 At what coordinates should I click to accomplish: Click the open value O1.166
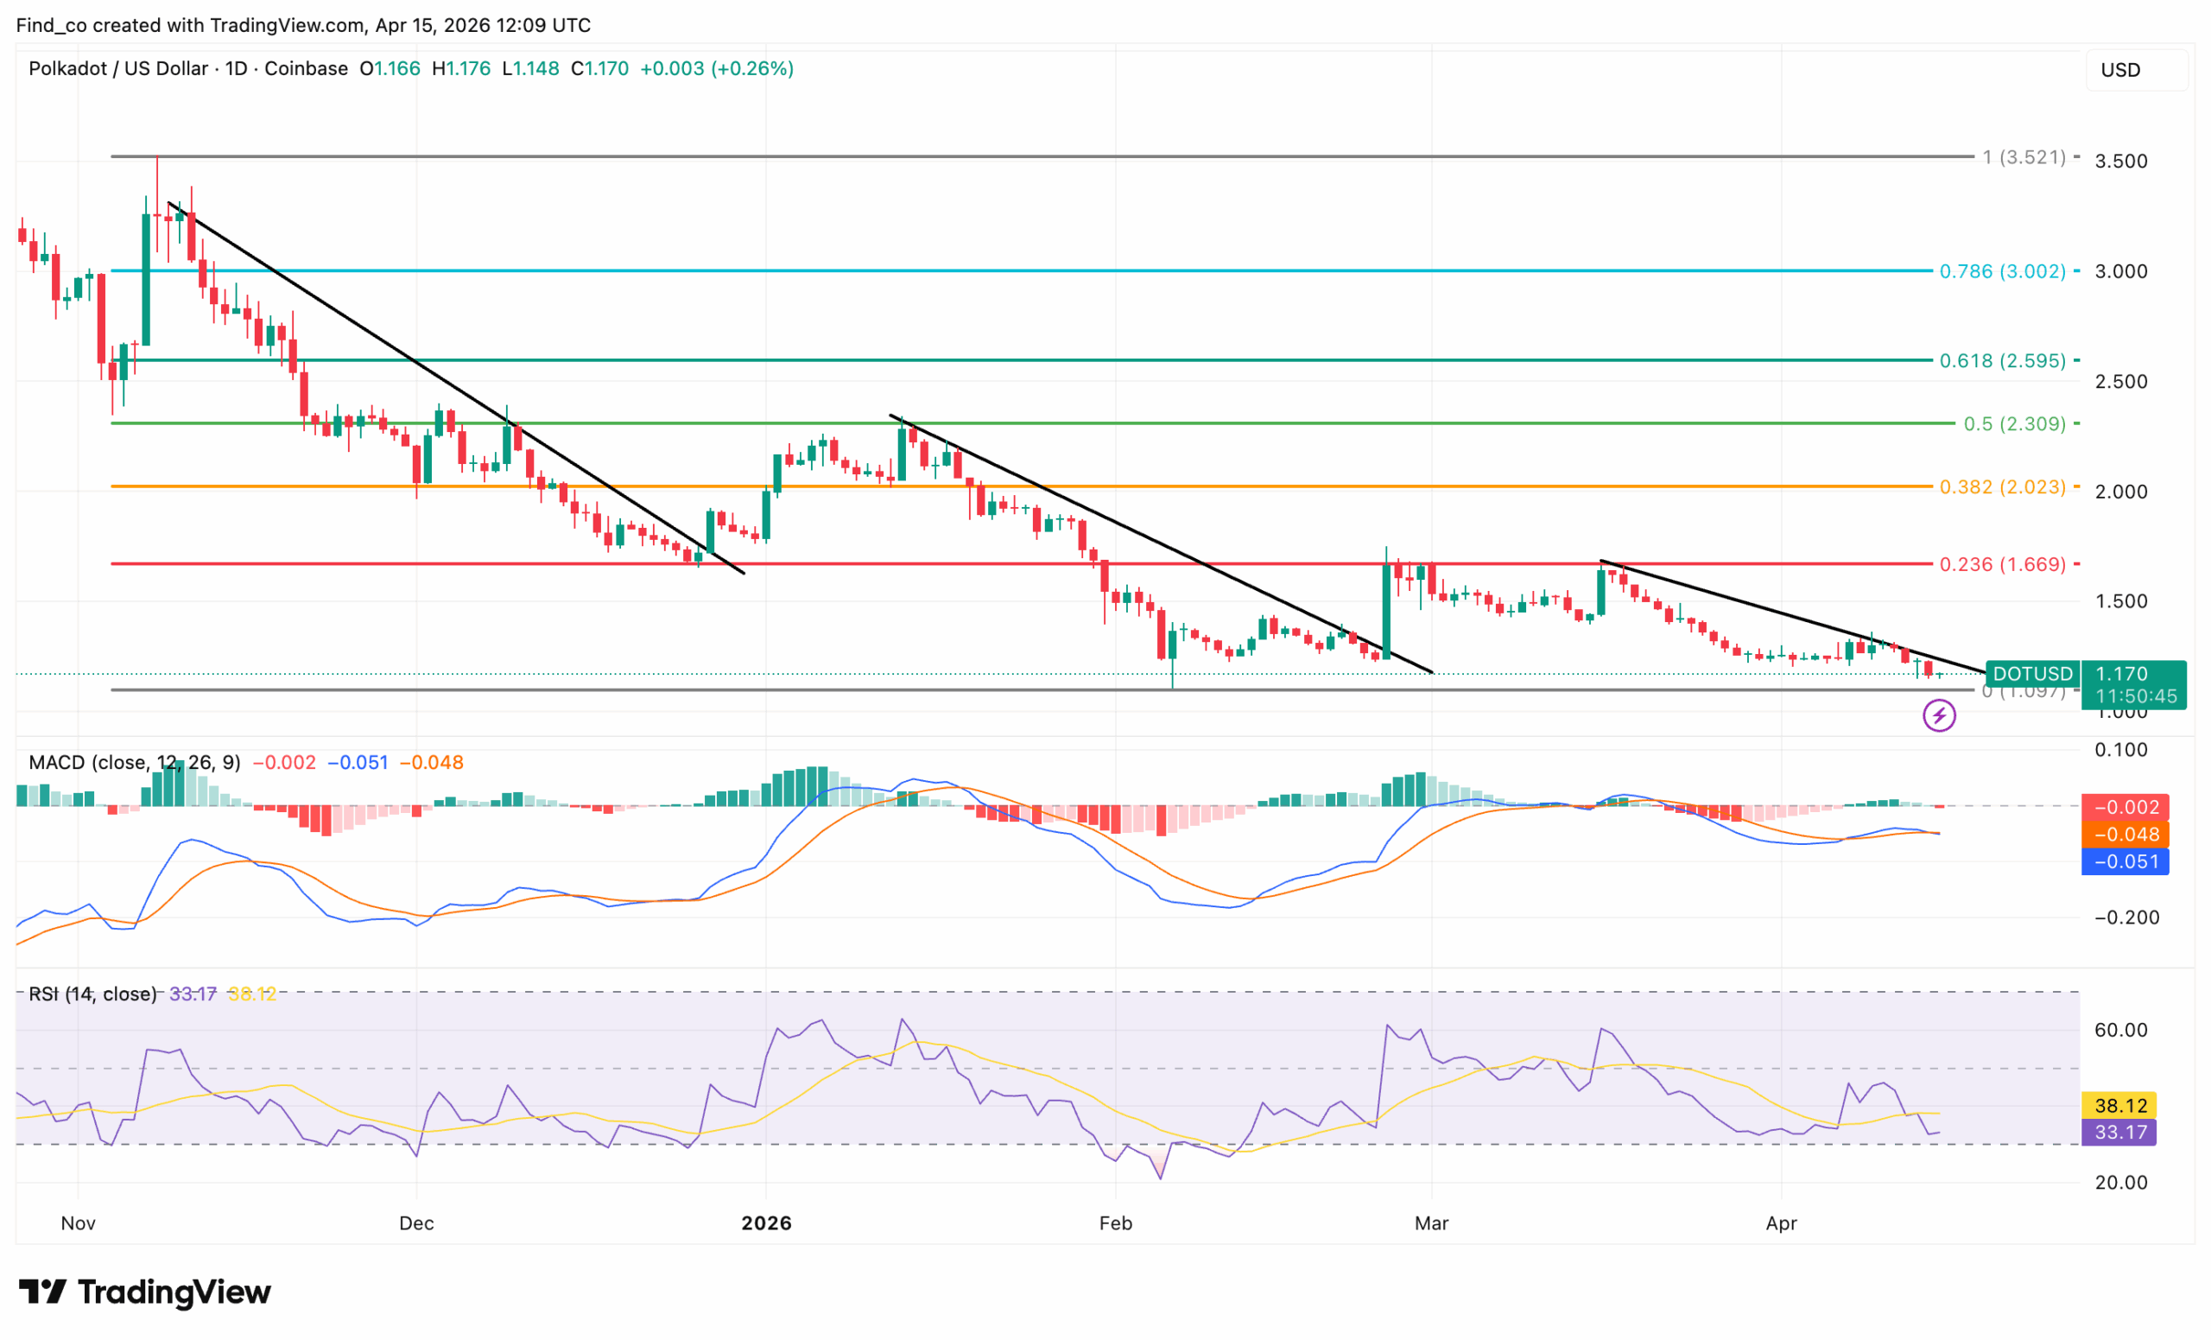390,68
